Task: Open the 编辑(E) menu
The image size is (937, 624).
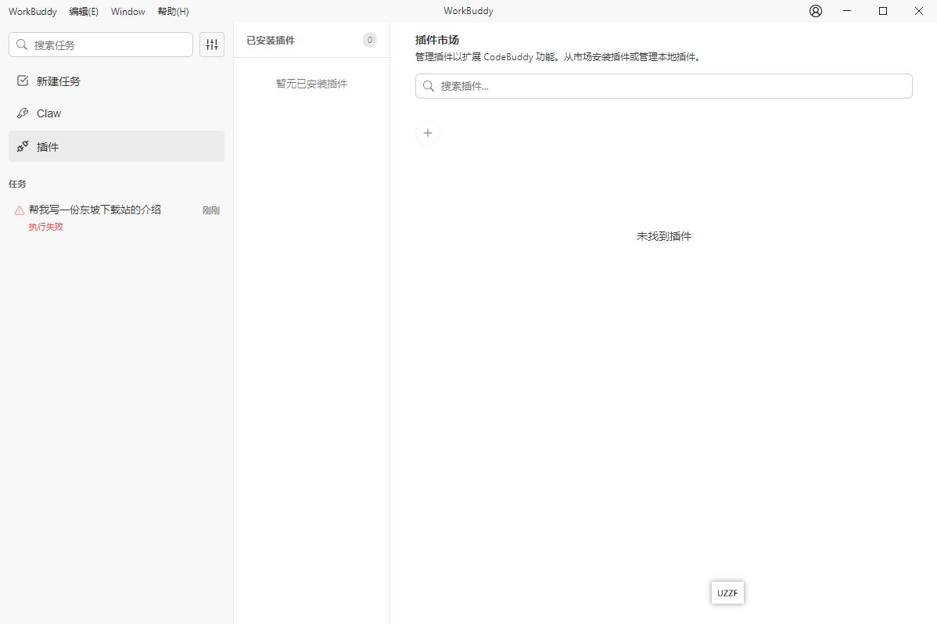Action: [x=84, y=12]
